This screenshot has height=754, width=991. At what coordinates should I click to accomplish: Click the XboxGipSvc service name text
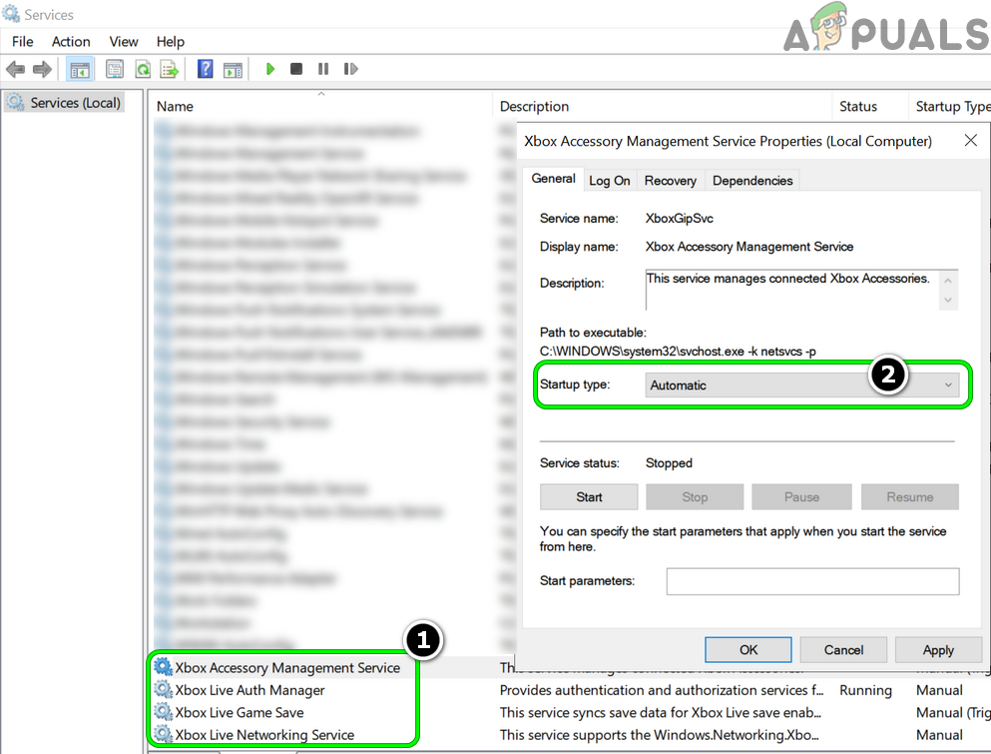pos(679,219)
